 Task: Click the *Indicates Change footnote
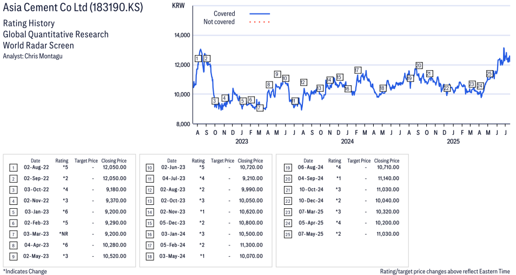coord(25,271)
